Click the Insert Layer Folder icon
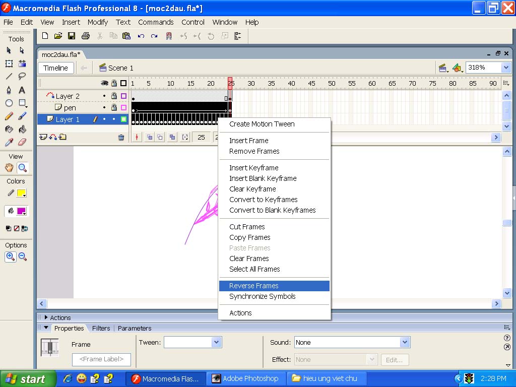Image resolution: width=516 pixels, height=387 pixels. tap(63, 137)
